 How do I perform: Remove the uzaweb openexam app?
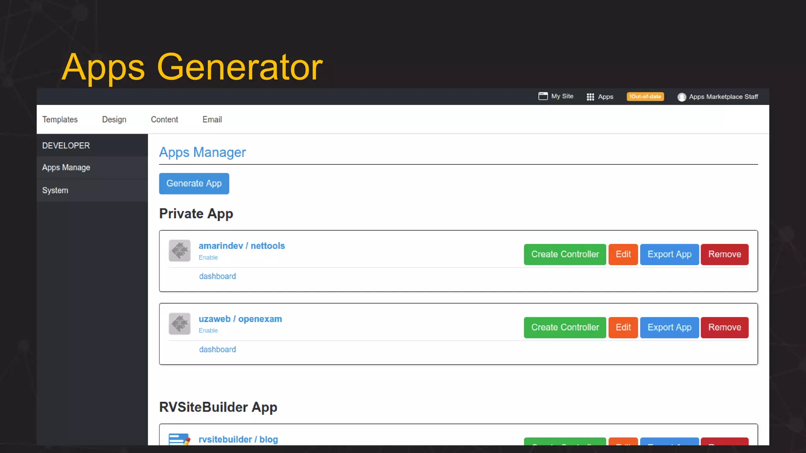(725, 328)
